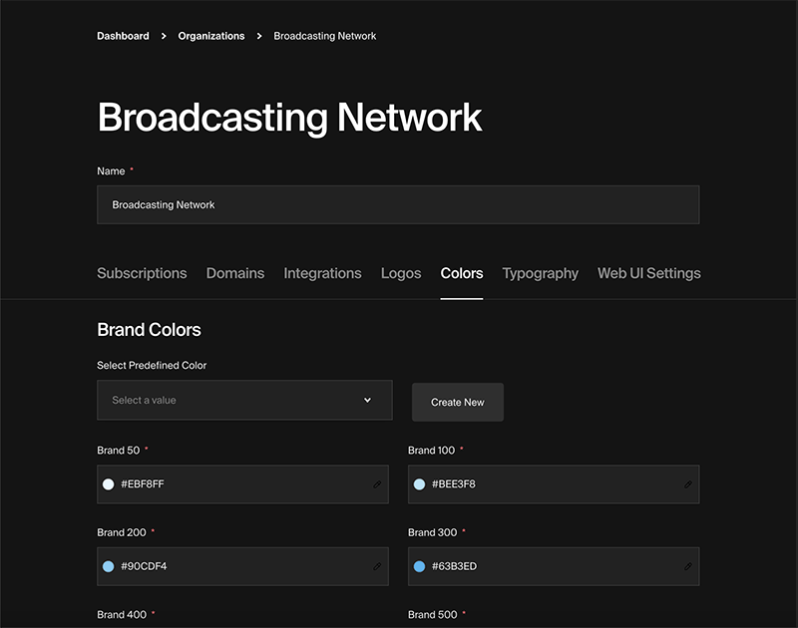
Task: Switch to Web UI Settings tab
Action: (648, 273)
